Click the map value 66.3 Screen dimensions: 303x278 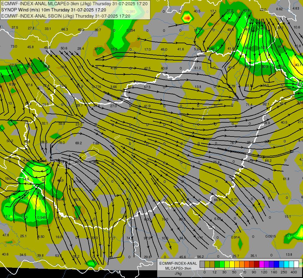65,29
